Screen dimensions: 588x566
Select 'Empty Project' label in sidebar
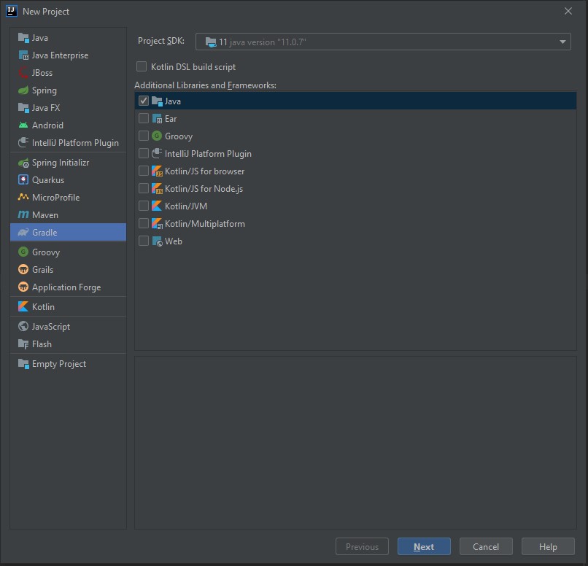tap(59, 364)
